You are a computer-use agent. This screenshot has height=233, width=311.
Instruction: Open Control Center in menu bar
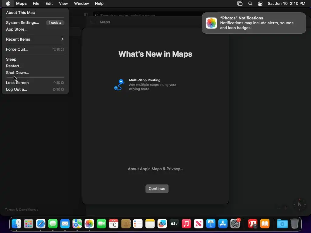pyautogui.click(x=260, y=4)
